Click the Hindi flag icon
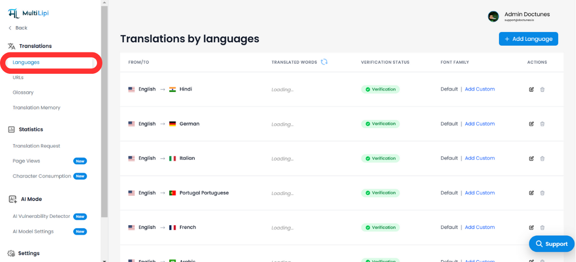 click(x=172, y=89)
